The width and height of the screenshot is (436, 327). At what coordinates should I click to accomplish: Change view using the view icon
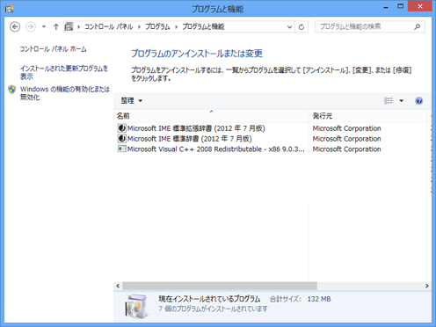pyautogui.click(x=389, y=101)
